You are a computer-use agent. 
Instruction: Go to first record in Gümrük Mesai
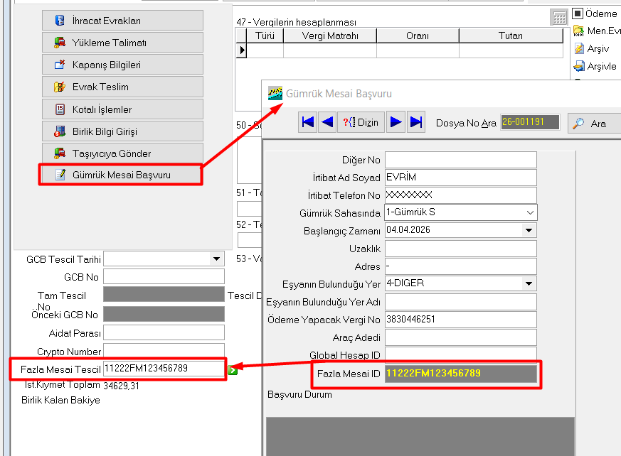pyautogui.click(x=308, y=122)
